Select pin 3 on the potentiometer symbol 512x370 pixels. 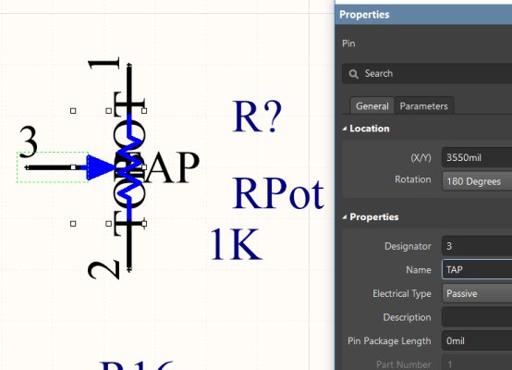pyautogui.click(x=53, y=167)
